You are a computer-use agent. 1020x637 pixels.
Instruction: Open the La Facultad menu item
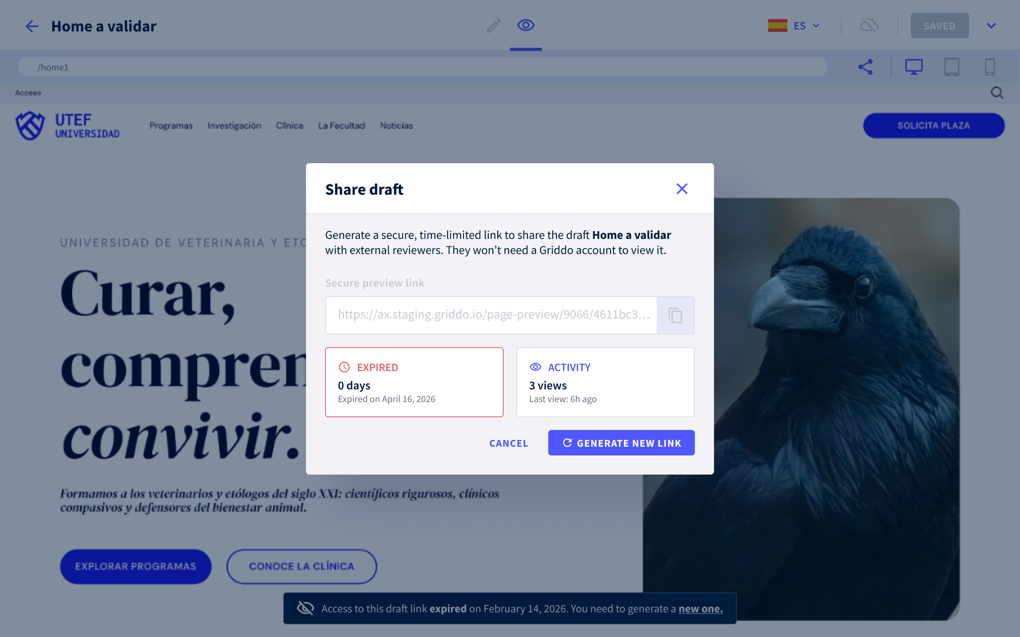341,125
